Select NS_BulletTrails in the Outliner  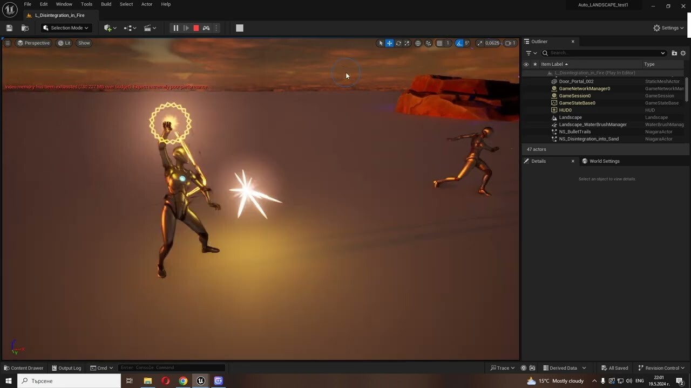click(574, 131)
